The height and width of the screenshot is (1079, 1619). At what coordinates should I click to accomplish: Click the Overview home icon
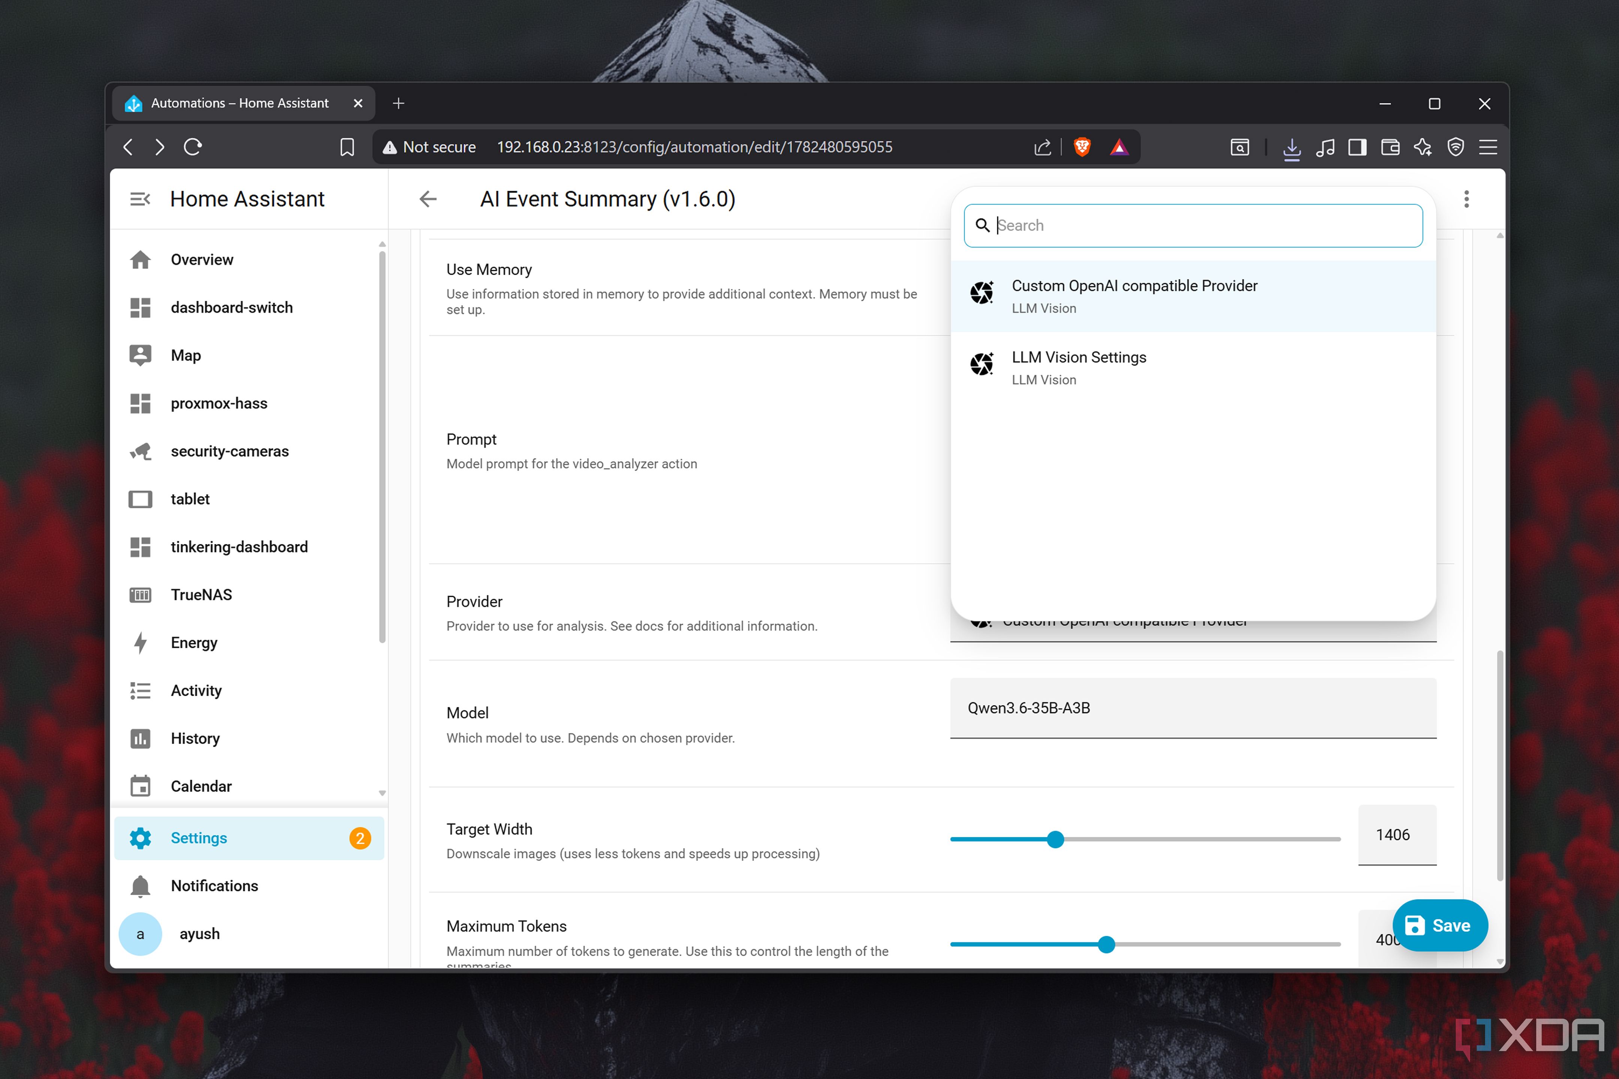point(141,259)
